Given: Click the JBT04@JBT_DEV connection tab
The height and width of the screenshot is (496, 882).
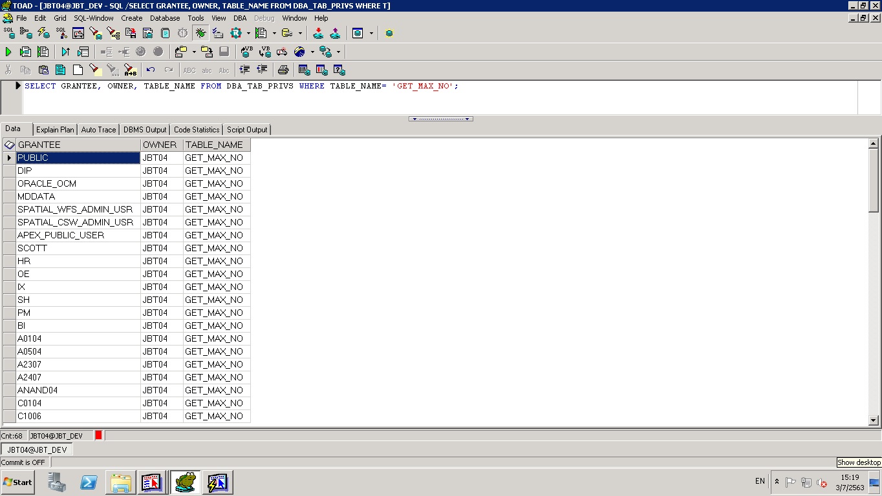Looking at the screenshot, I should pos(37,449).
